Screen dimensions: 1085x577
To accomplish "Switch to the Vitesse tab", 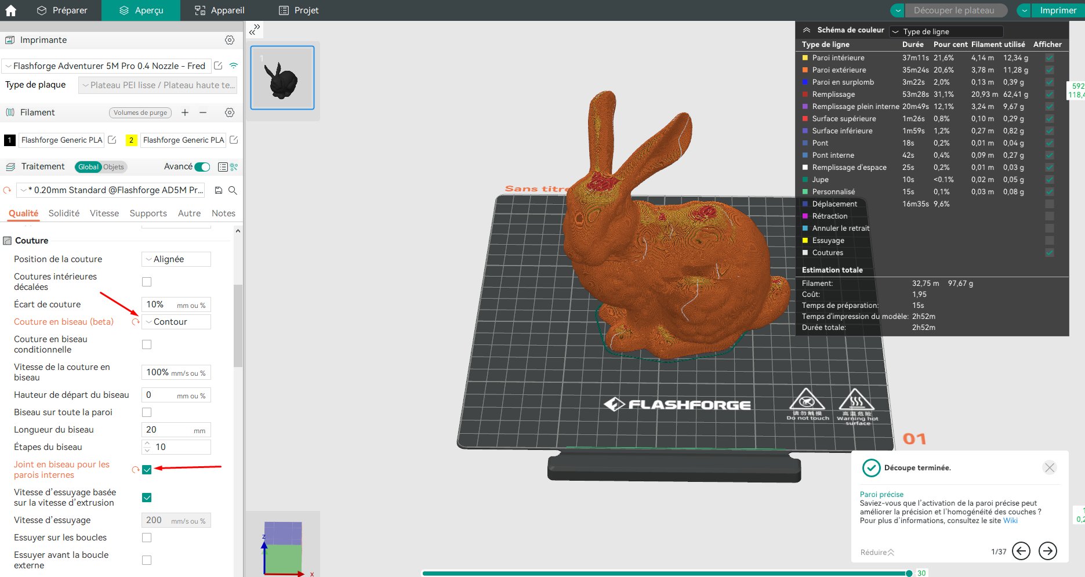I will pos(104,213).
